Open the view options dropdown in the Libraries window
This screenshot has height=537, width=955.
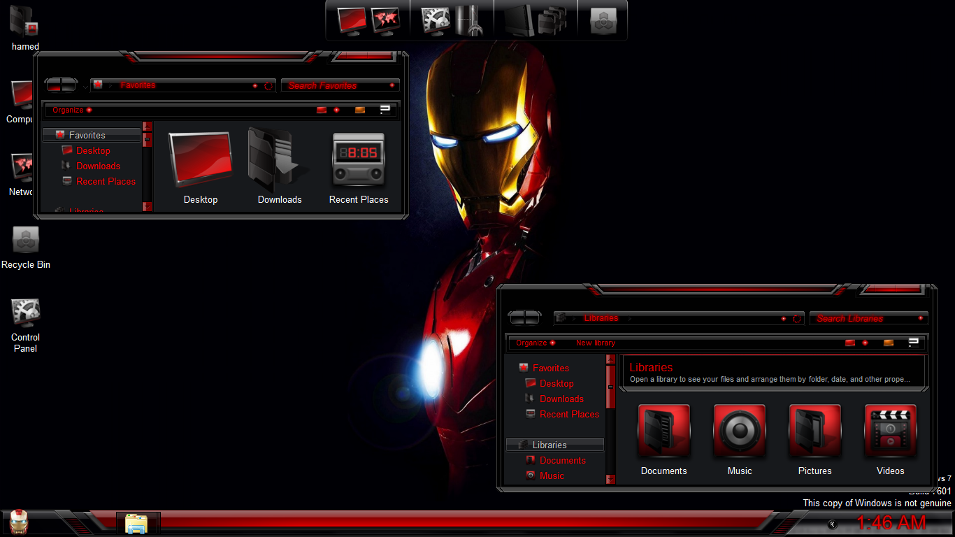coord(865,343)
